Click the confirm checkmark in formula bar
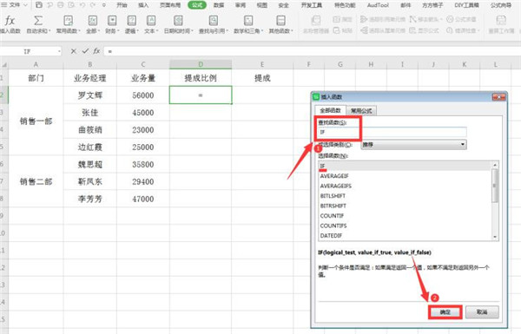 coord(85,51)
